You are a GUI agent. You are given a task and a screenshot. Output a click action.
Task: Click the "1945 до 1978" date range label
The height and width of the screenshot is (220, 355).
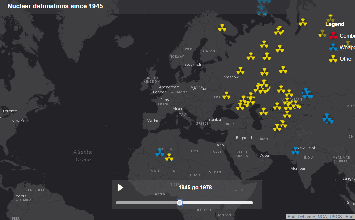point(195,187)
